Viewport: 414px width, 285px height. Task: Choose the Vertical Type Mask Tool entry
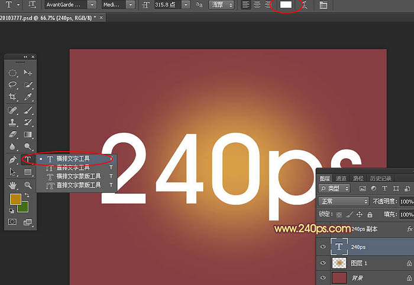76,185
